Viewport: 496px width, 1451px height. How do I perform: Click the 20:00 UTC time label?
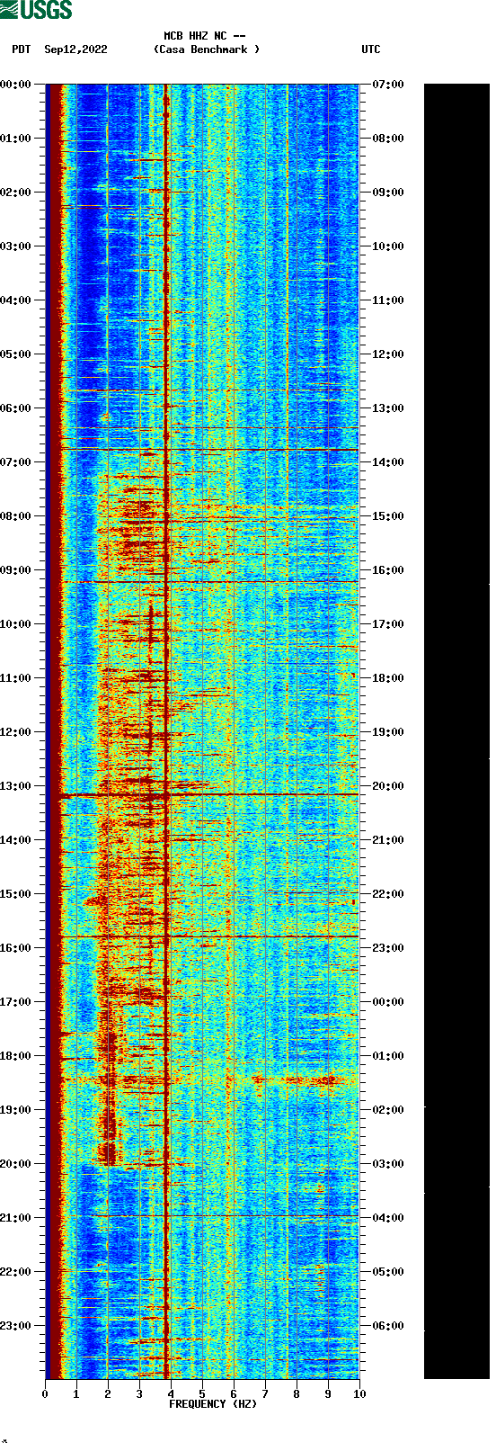coord(388,786)
